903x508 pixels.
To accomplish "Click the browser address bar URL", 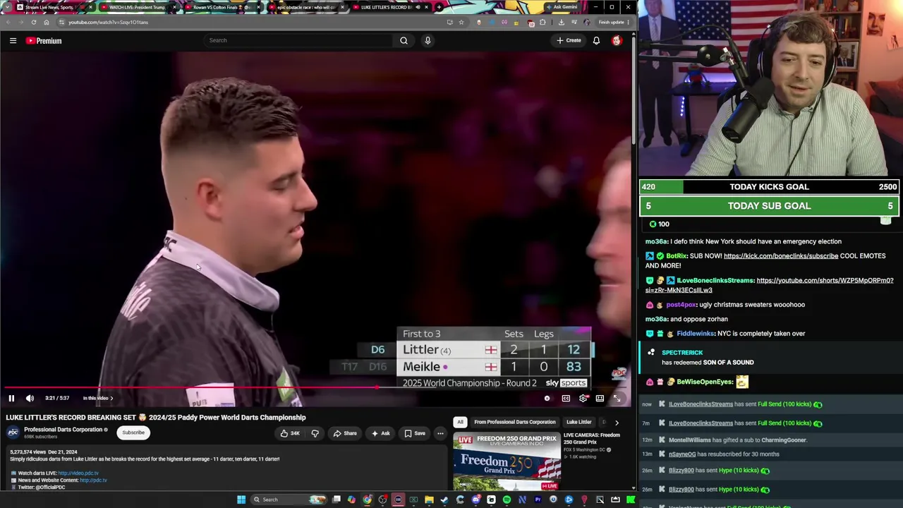I will [x=109, y=22].
